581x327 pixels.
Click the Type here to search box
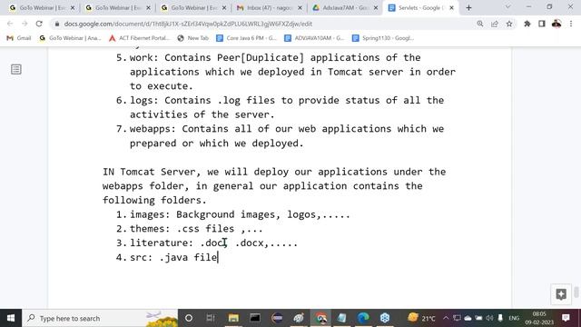pos(100,318)
